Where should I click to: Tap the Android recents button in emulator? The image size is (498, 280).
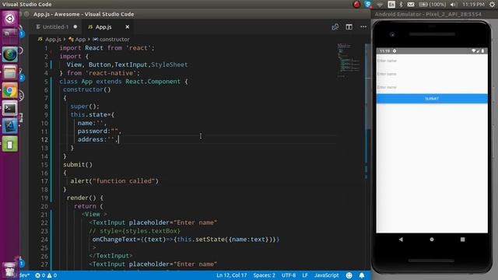(x=462, y=240)
